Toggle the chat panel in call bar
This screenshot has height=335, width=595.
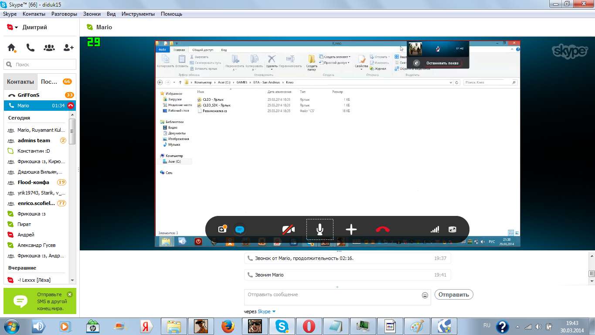click(x=239, y=229)
